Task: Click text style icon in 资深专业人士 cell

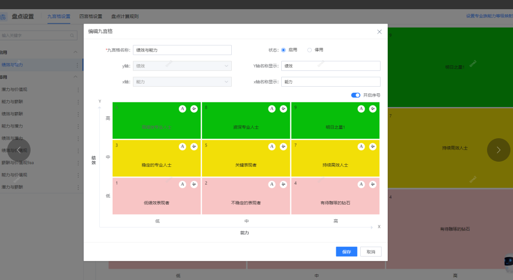Action: [272, 109]
